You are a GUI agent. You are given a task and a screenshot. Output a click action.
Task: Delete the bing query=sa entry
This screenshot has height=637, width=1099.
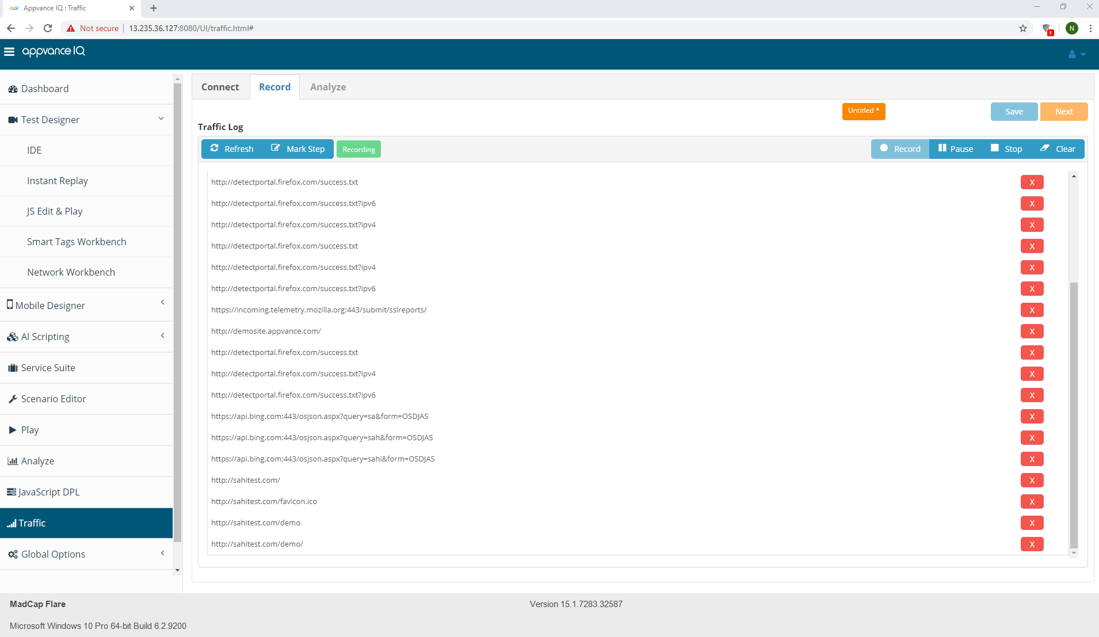(1032, 417)
